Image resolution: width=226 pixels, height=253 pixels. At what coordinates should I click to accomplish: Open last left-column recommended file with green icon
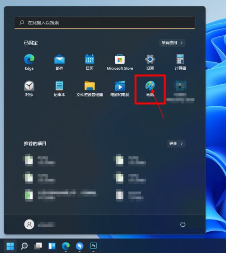coord(61,195)
